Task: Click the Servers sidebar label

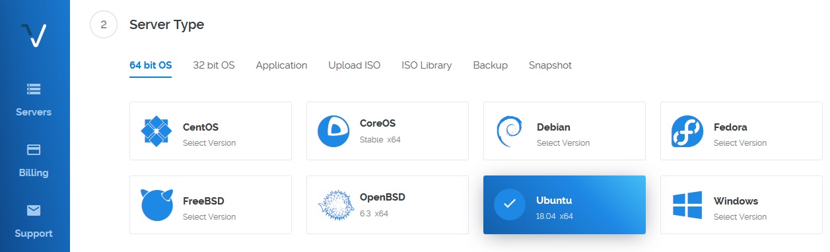Action: pos(34,112)
